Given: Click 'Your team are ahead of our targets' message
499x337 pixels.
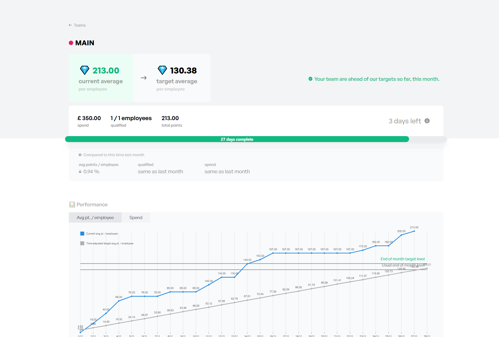Looking at the screenshot, I should (377, 79).
